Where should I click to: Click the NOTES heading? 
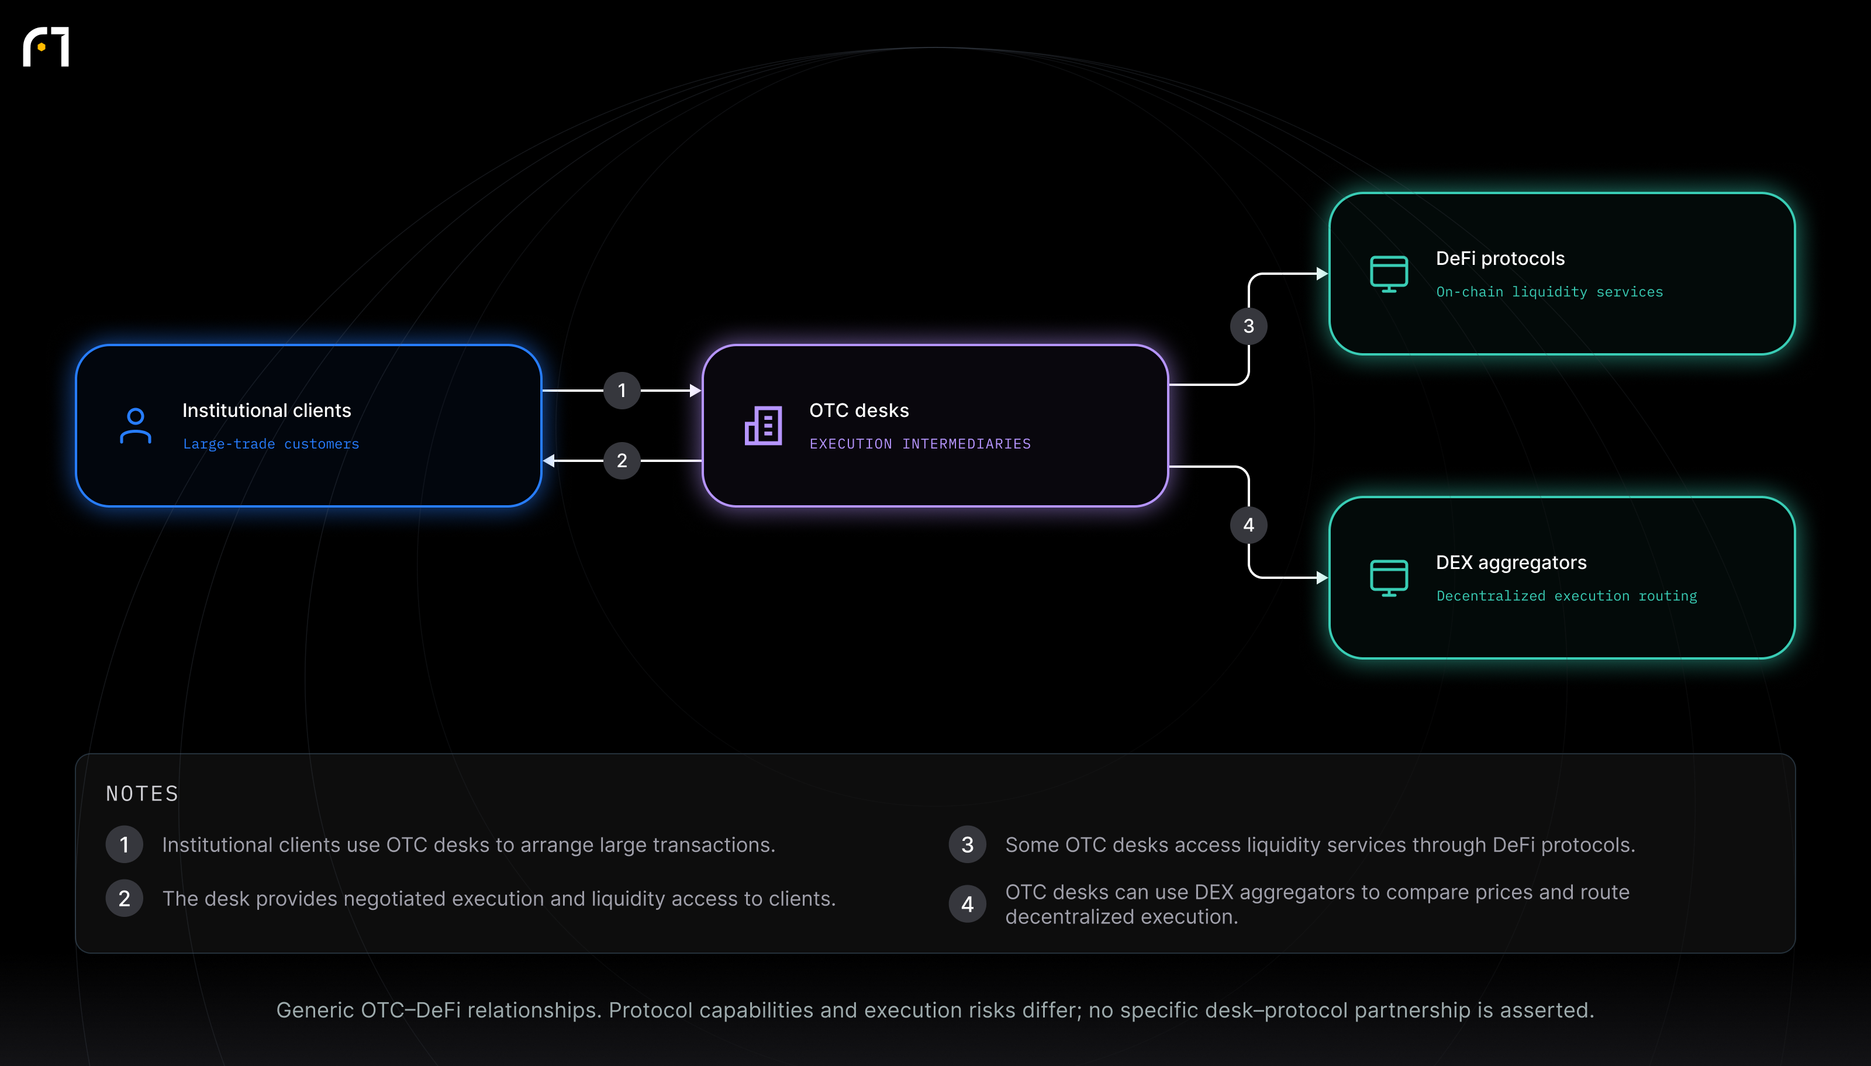click(142, 794)
